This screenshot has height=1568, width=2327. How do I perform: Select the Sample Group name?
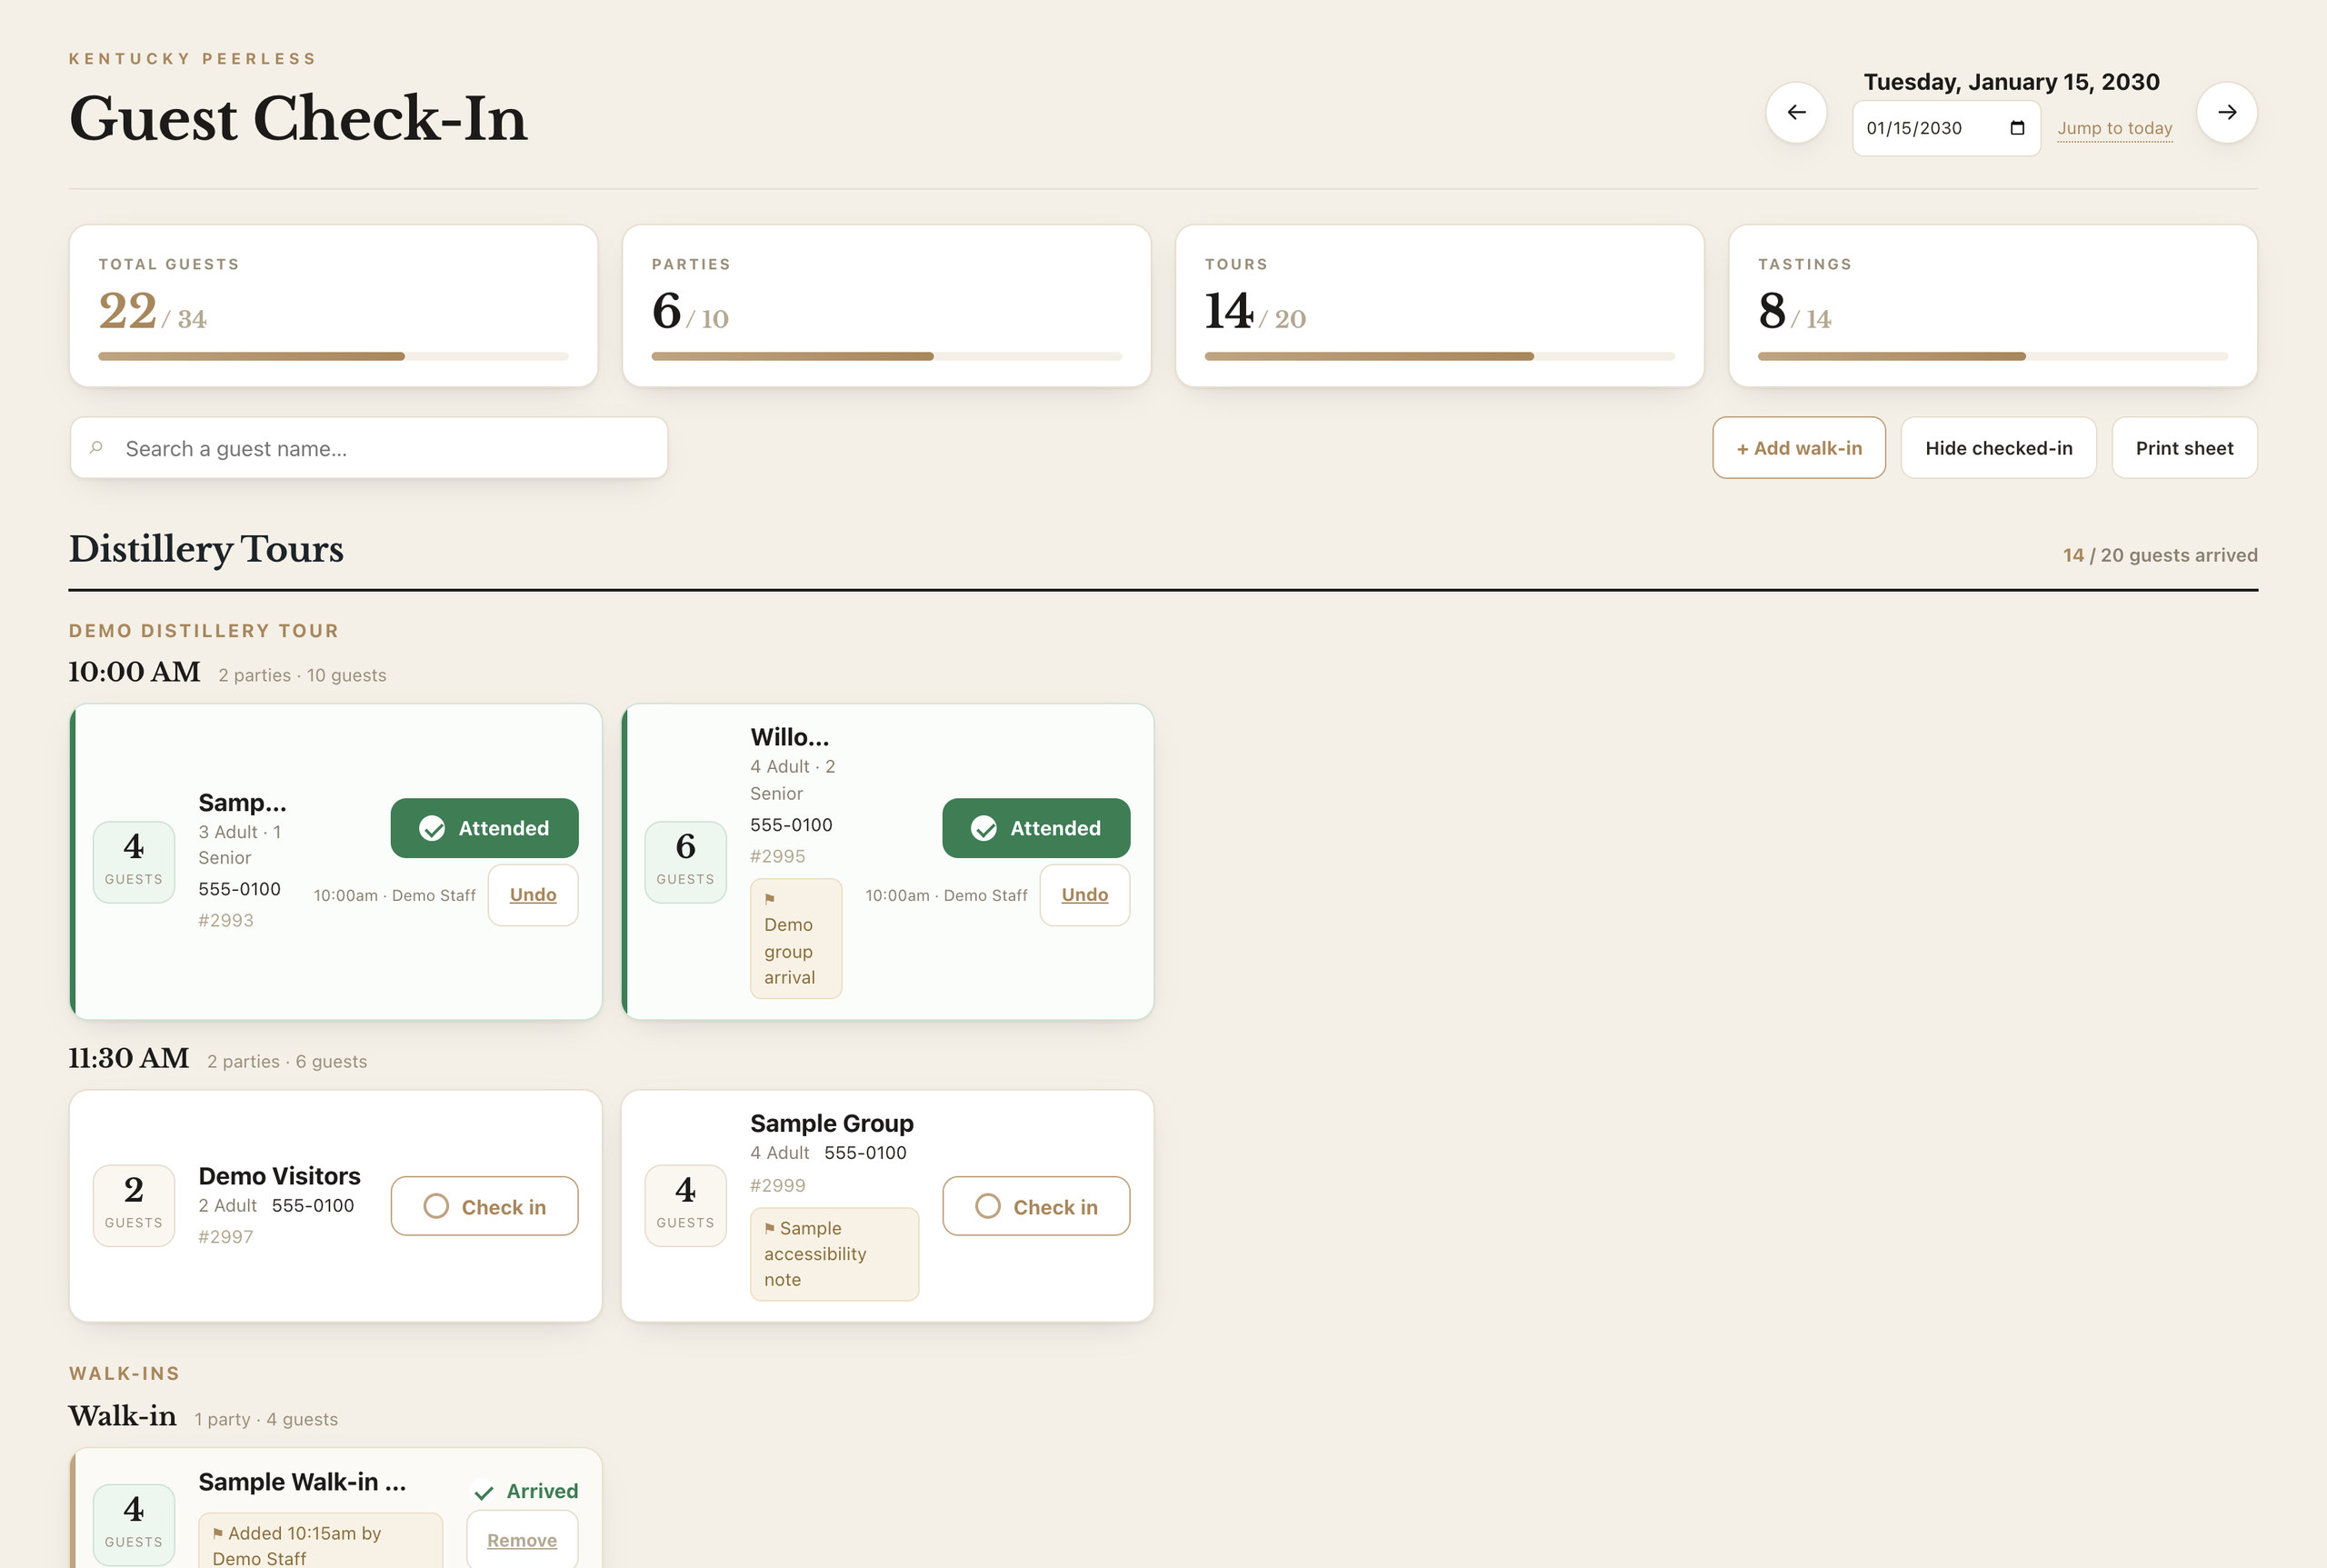(832, 1123)
